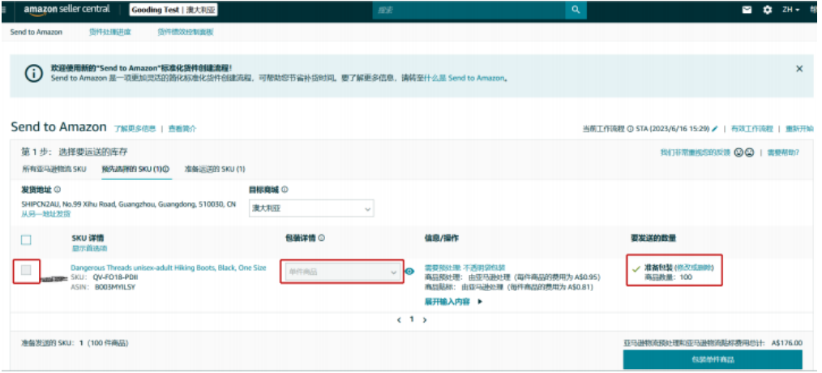Open the 货件绩效控制面板 tab

(186, 32)
